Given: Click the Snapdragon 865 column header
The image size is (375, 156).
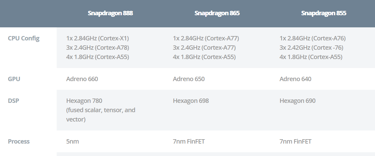Looking at the screenshot, I should click(x=217, y=13).
